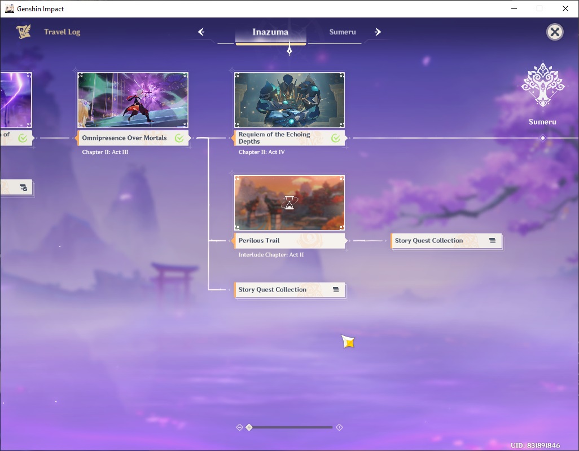Click zoom-out icon left of bottom slider

click(239, 427)
